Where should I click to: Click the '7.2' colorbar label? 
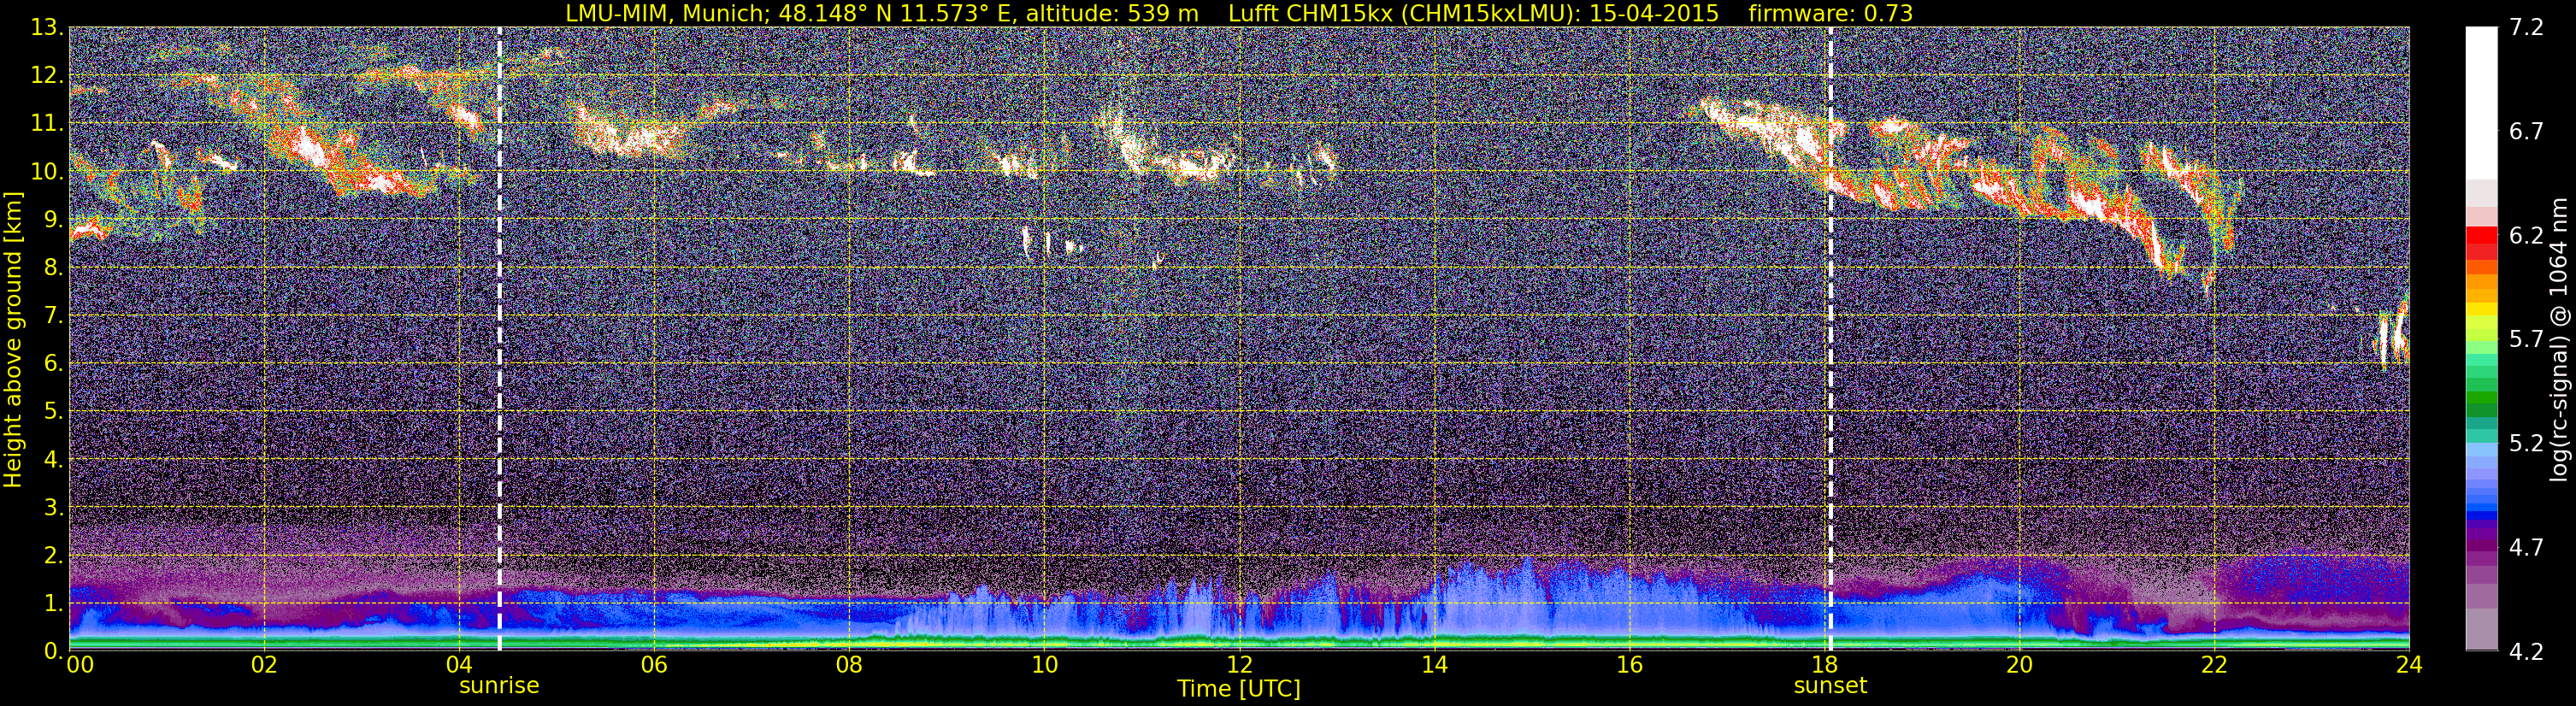click(2526, 28)
